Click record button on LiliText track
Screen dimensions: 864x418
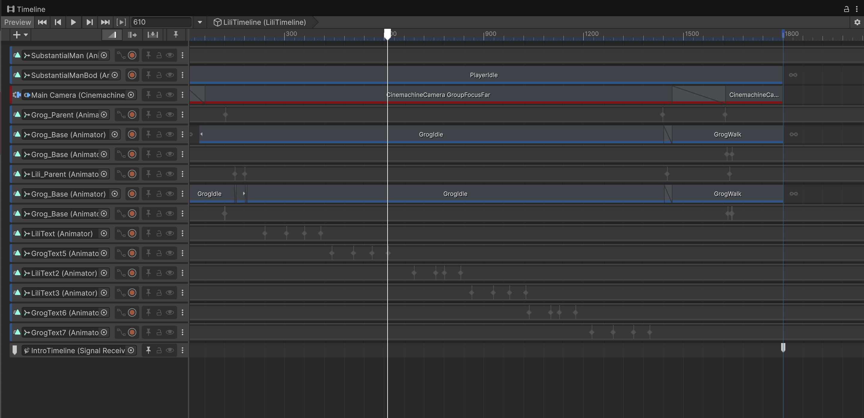click(132, 234)
